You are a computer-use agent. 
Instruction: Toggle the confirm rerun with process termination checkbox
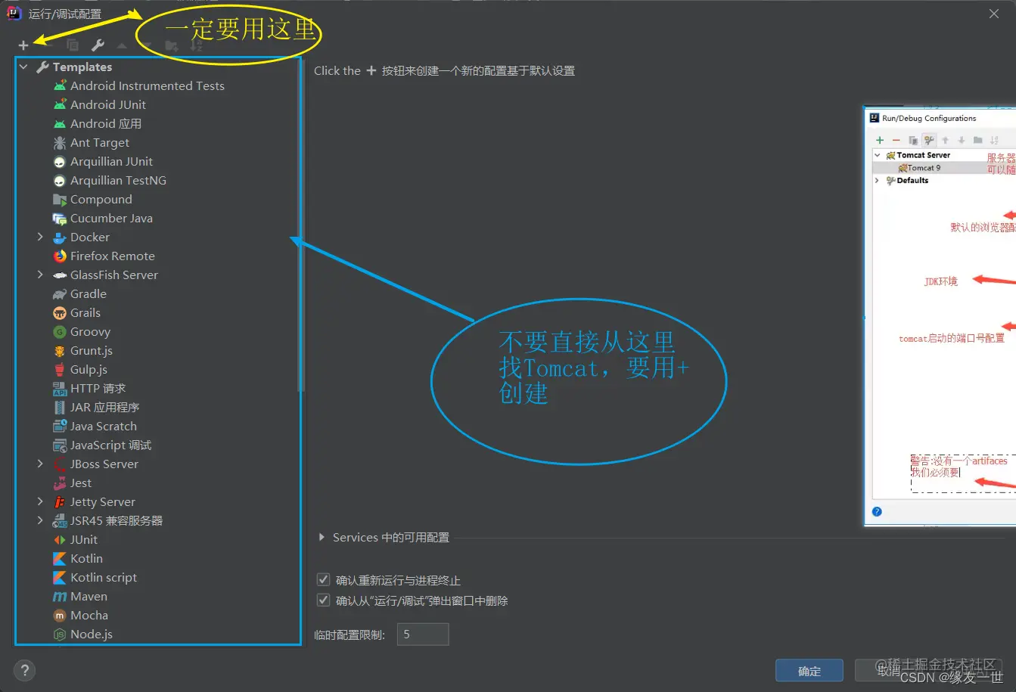(323, 582)
